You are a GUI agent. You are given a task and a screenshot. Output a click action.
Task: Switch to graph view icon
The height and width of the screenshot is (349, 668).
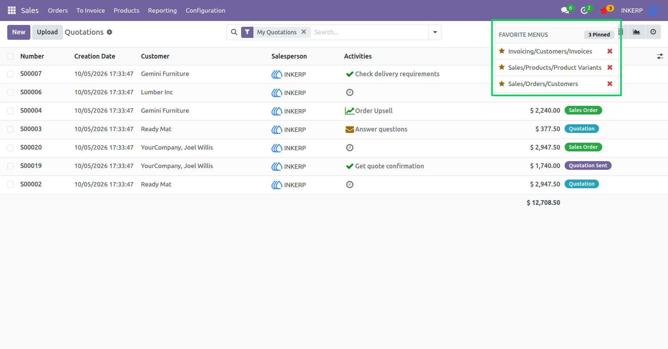(637, 32)
